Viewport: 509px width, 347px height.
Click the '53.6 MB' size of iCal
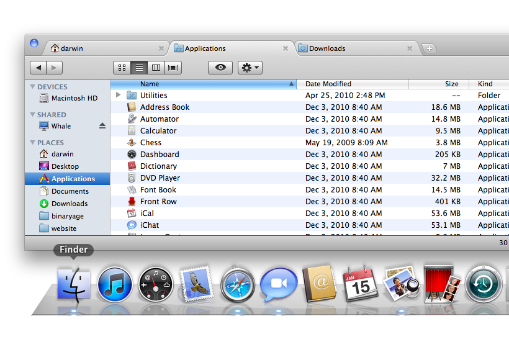tap(446, 214)
